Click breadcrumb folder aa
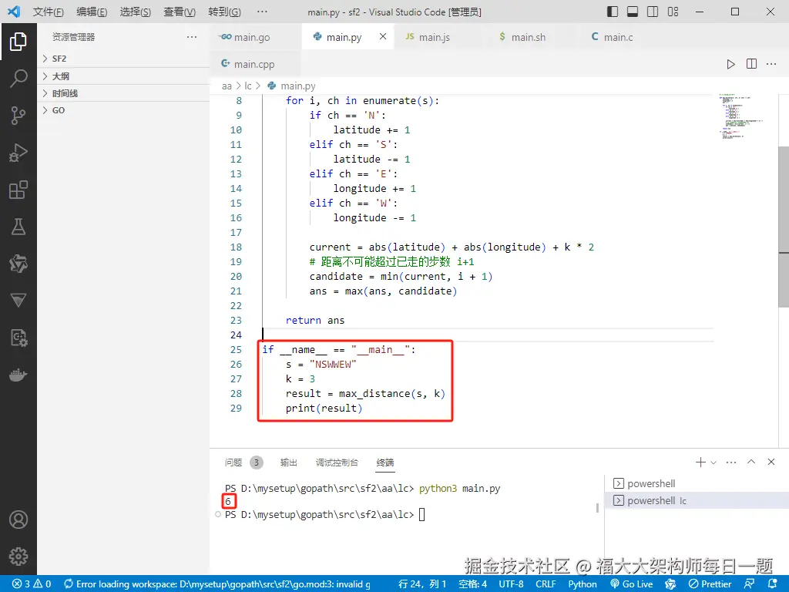This screenshot has width=789, height=592. click(x=227, y=86)
